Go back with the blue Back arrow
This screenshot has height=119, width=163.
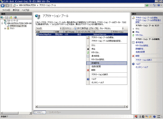click(3, 6)
